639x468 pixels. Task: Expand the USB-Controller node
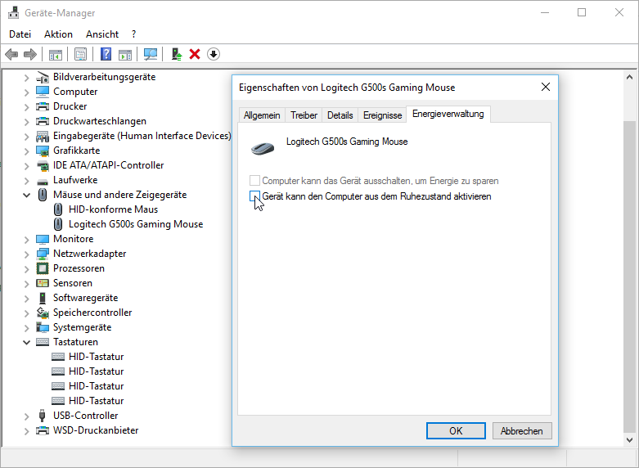(x=26, y=416)
